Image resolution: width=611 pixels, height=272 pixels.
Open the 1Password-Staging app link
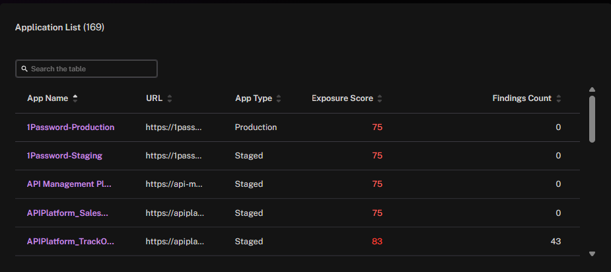coord(64,156)
